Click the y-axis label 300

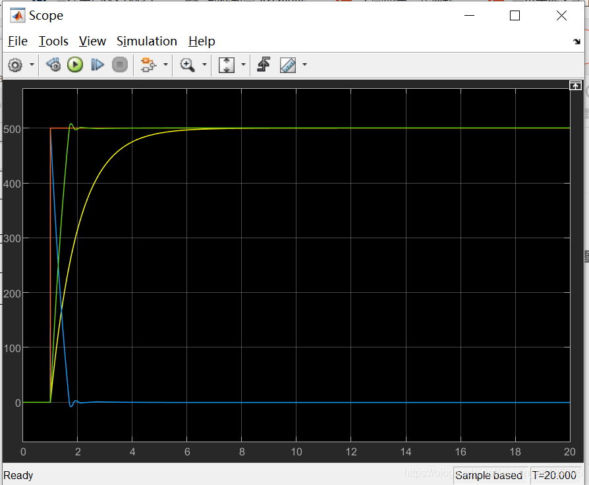pyautogui.click(x=12, y=239)
